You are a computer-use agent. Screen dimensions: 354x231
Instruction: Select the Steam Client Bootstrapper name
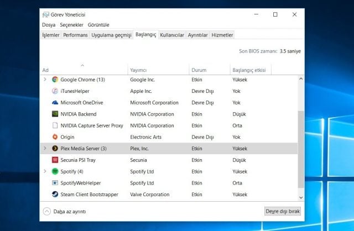click(x=89, y=195)
